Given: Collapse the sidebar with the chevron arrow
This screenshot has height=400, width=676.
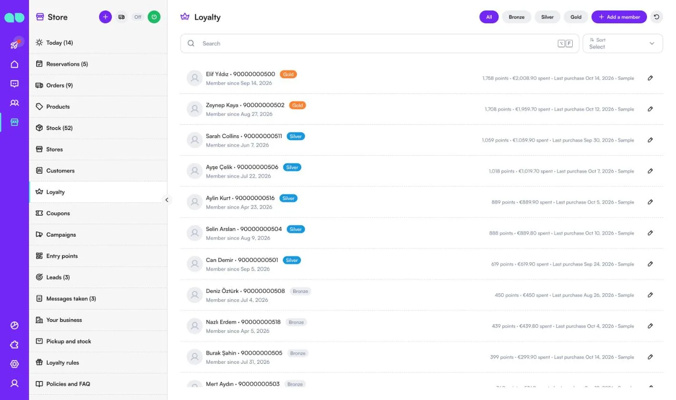Looking at the screenshot, I should (167, 200).
